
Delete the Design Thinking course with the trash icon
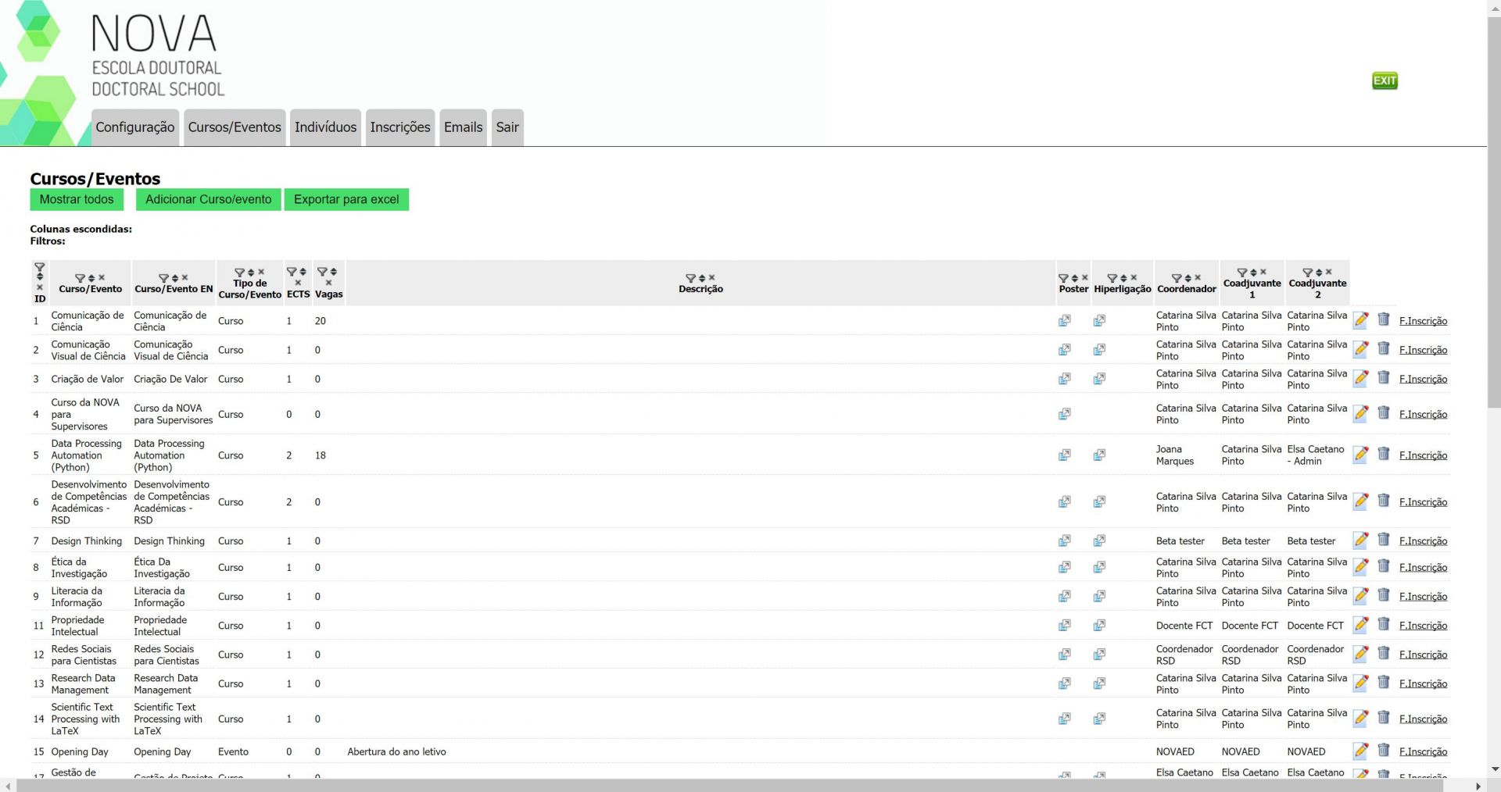pyautogui.click(x=1384, y=540)
